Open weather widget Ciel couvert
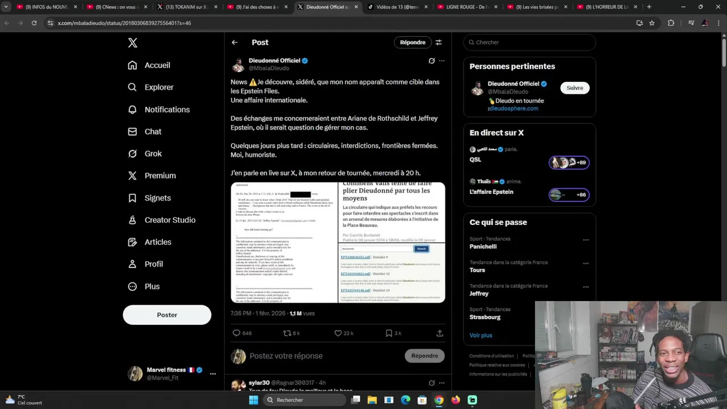Image resolution: width=727 pixels, height=409 pixels. (23, 400)
